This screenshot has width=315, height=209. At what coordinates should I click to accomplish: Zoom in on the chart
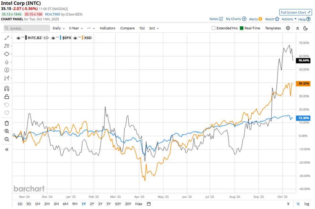point(6,131)
